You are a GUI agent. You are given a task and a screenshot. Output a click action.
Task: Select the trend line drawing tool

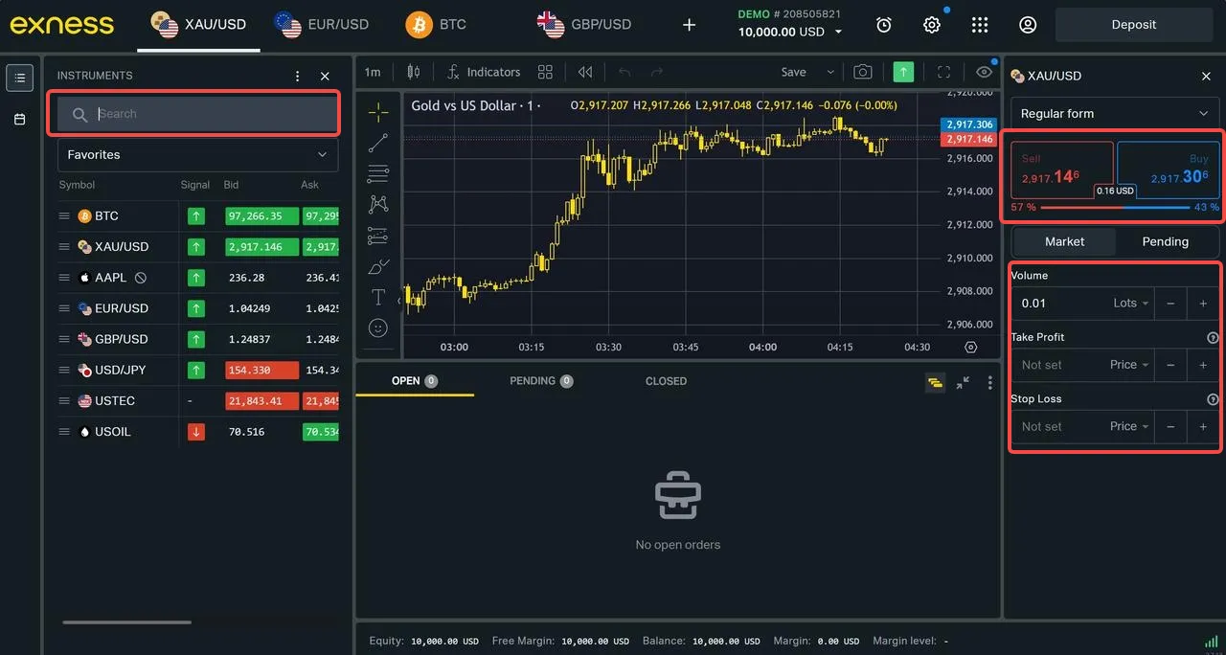click(378, 144)
